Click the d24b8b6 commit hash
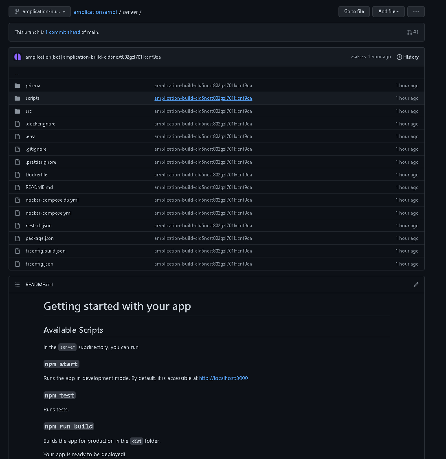446x459 pixels. coord(358,57)
